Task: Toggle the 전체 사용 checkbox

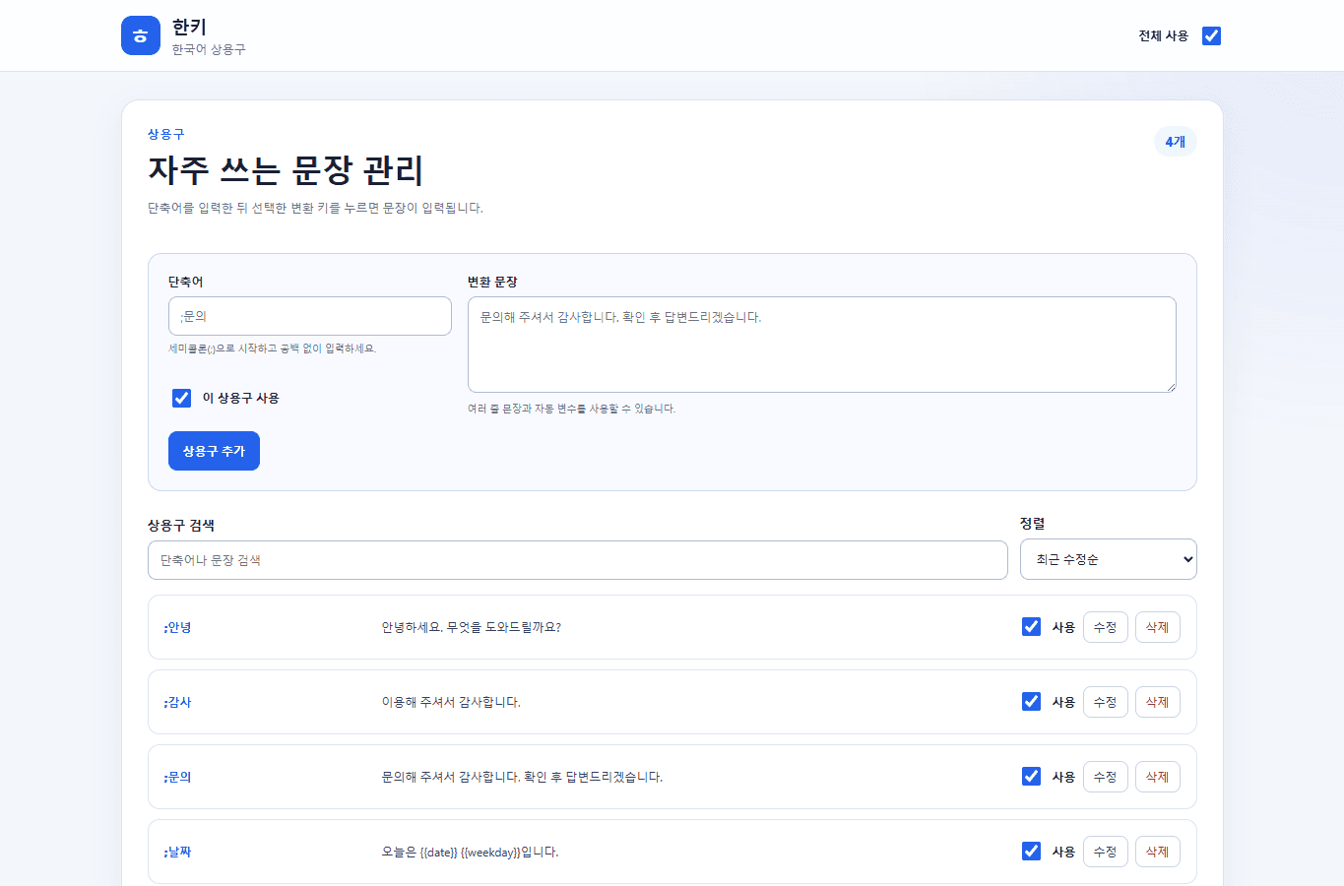Action: coord(1211,35)
